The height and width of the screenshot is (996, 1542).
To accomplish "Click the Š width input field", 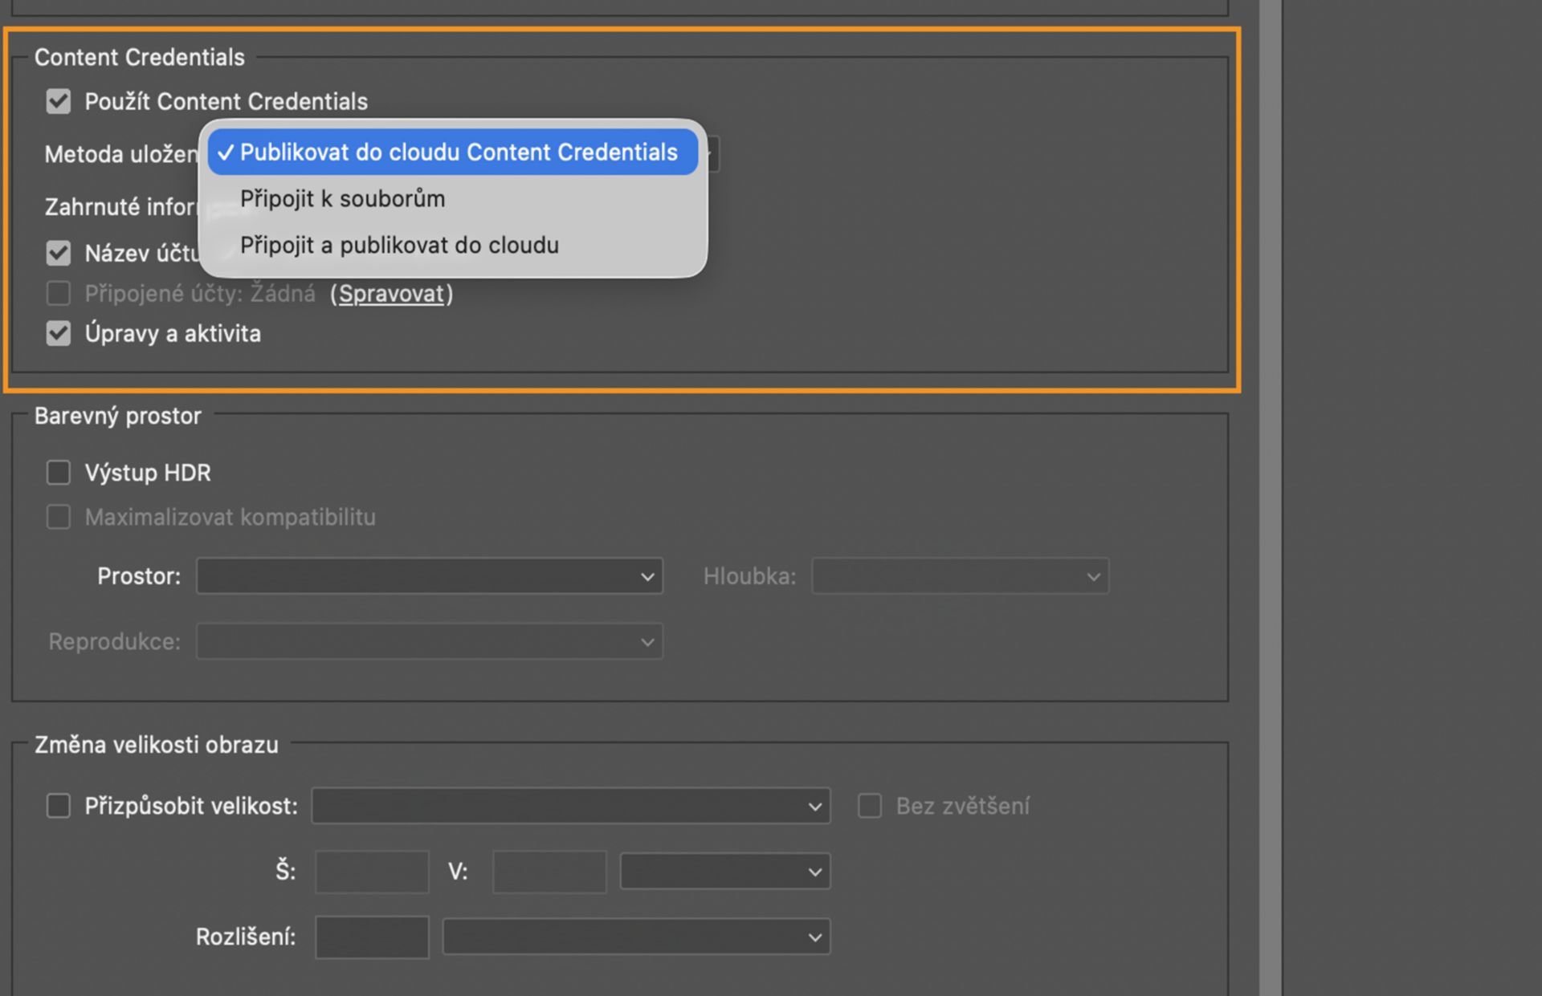I will [x=372, y=872].
